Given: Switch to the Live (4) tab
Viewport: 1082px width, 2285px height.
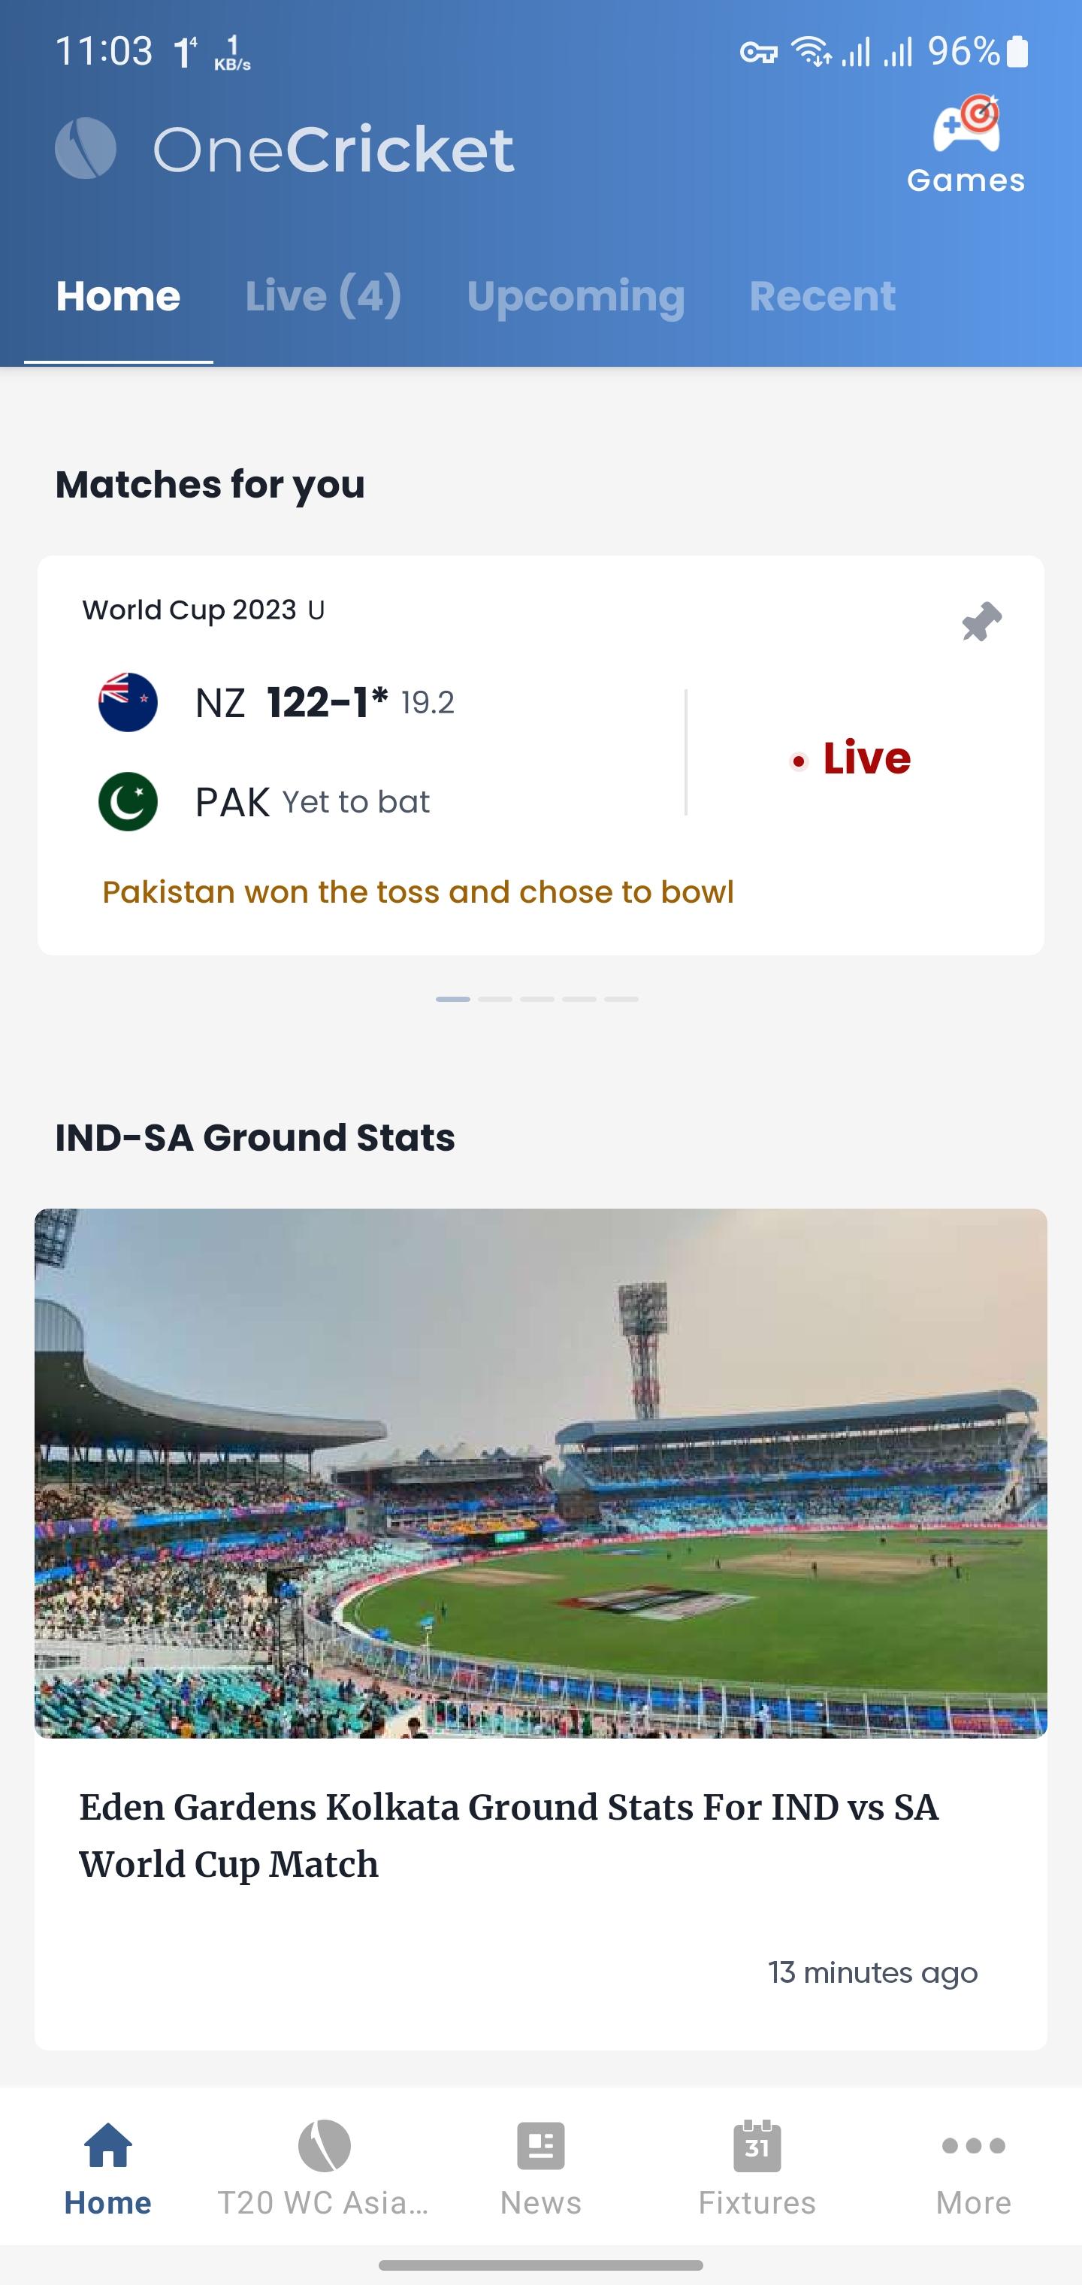Looking at the screenshot, I should click(323, 295).
